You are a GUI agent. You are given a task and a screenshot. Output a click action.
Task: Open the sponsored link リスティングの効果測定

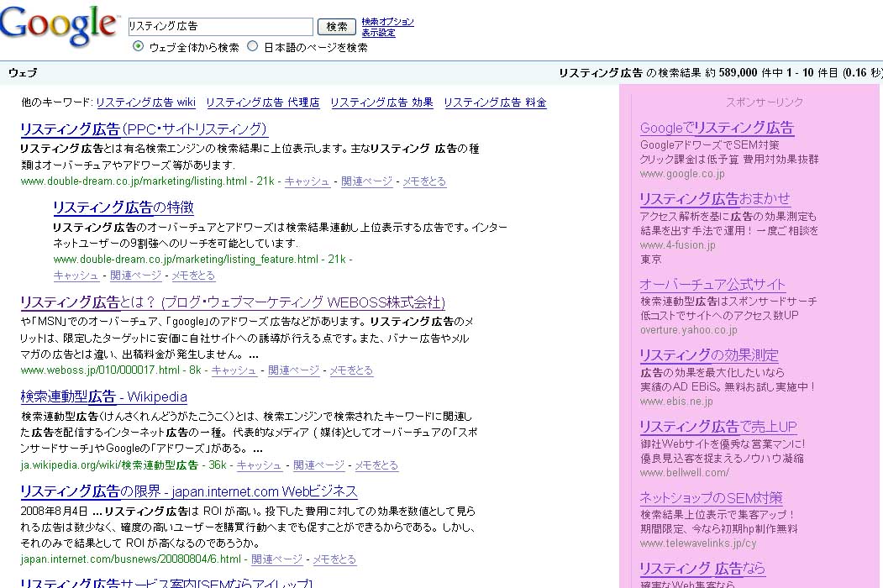click(x=709, y=355)
